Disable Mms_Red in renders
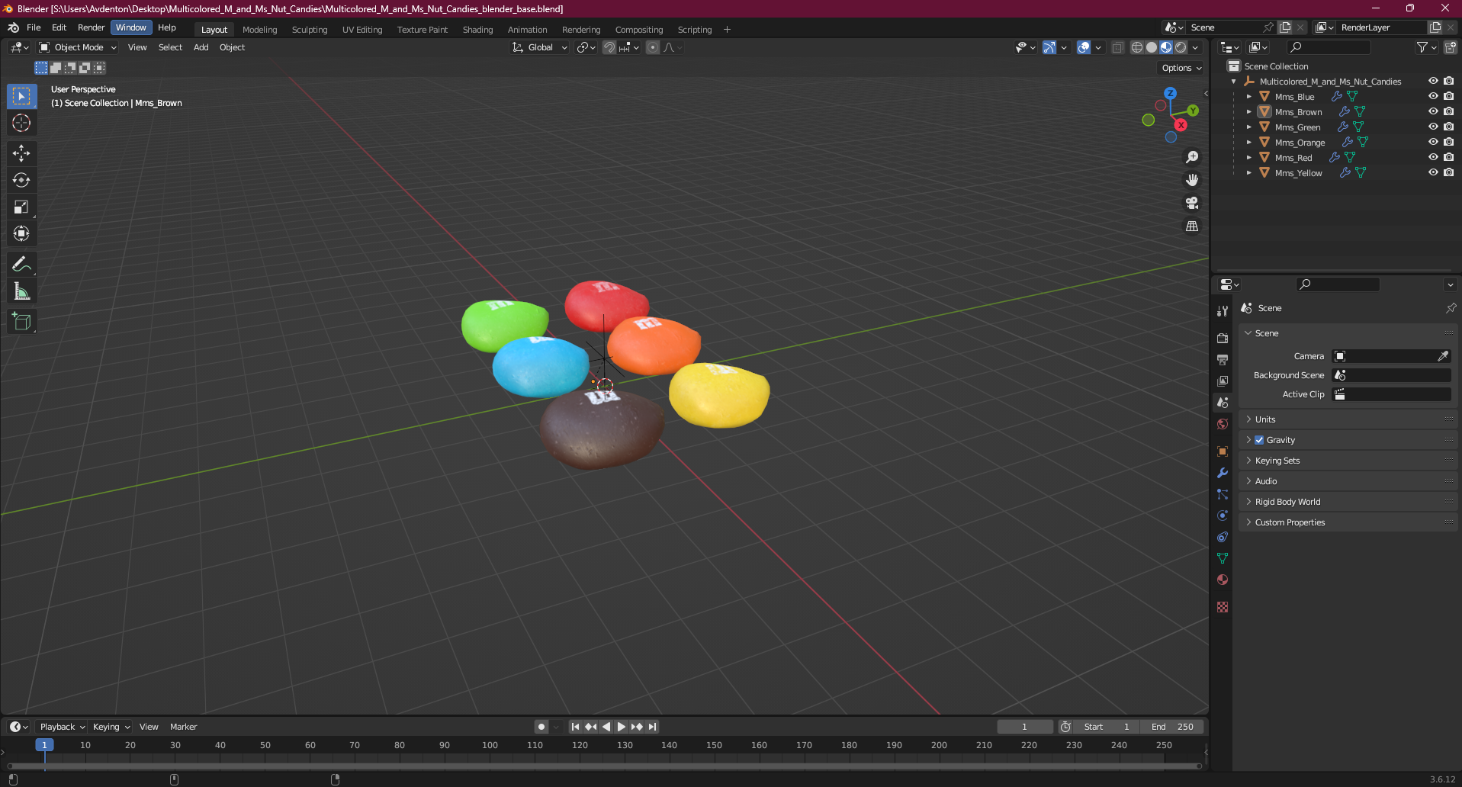This screenshot has height=787, width=1462. 1448,157
